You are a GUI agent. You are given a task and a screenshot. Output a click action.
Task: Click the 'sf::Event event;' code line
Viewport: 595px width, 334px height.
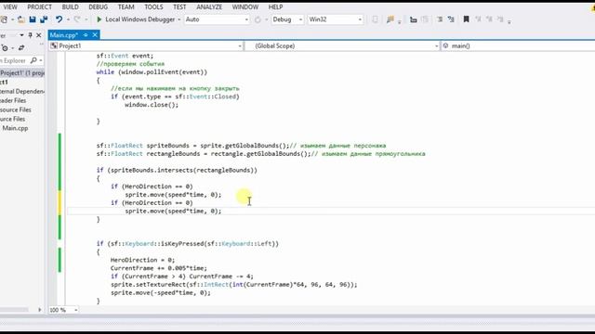[x=125, y=56]
